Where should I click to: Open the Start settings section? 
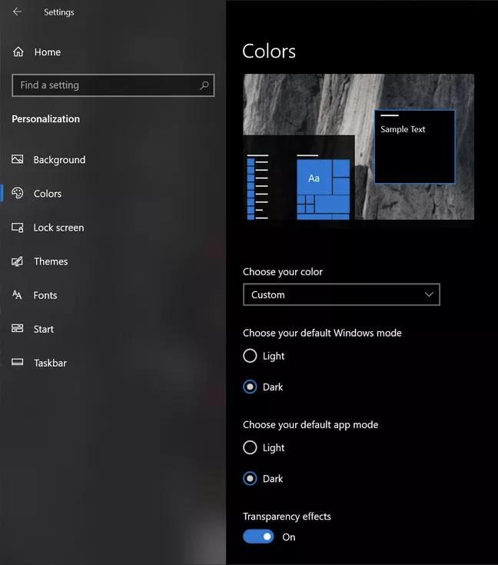(44, 329)
